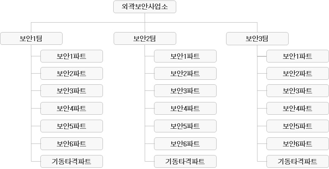Select 보안2파트 under 보안3팀

(298, 73)
